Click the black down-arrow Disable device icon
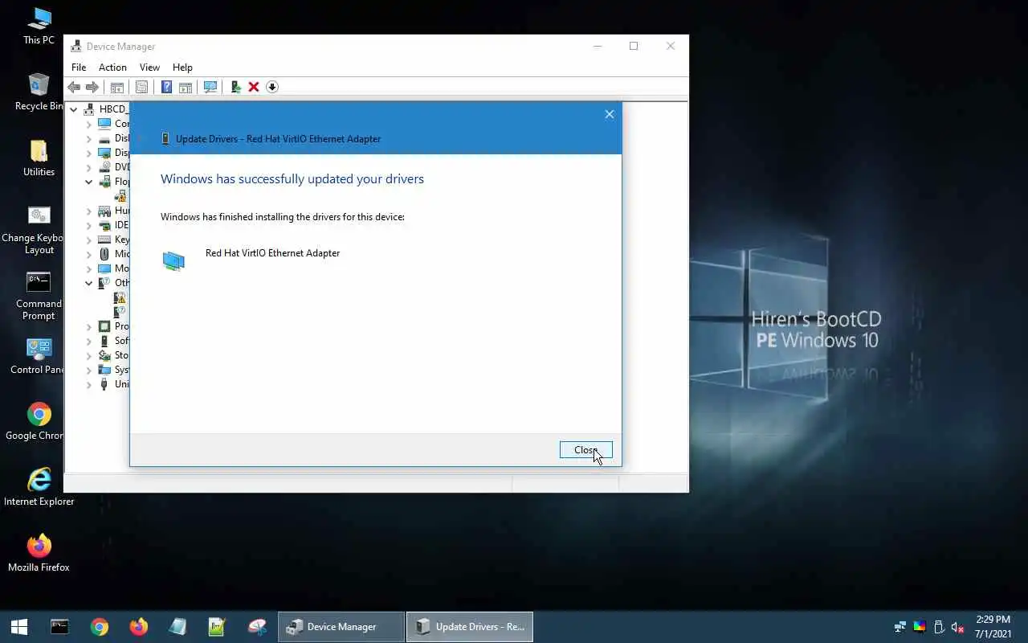The image size is (1028, 643). [272, 87]
